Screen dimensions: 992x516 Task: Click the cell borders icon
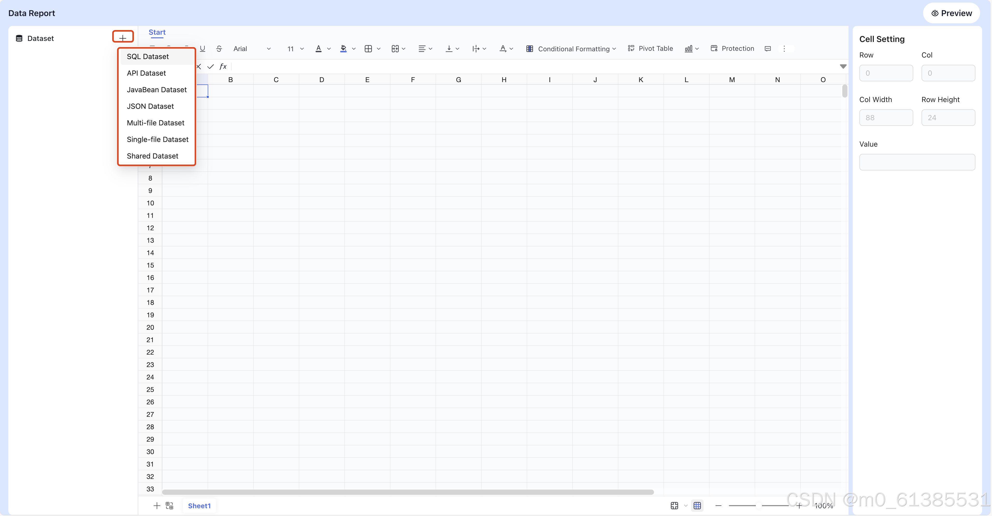point(368,48)
